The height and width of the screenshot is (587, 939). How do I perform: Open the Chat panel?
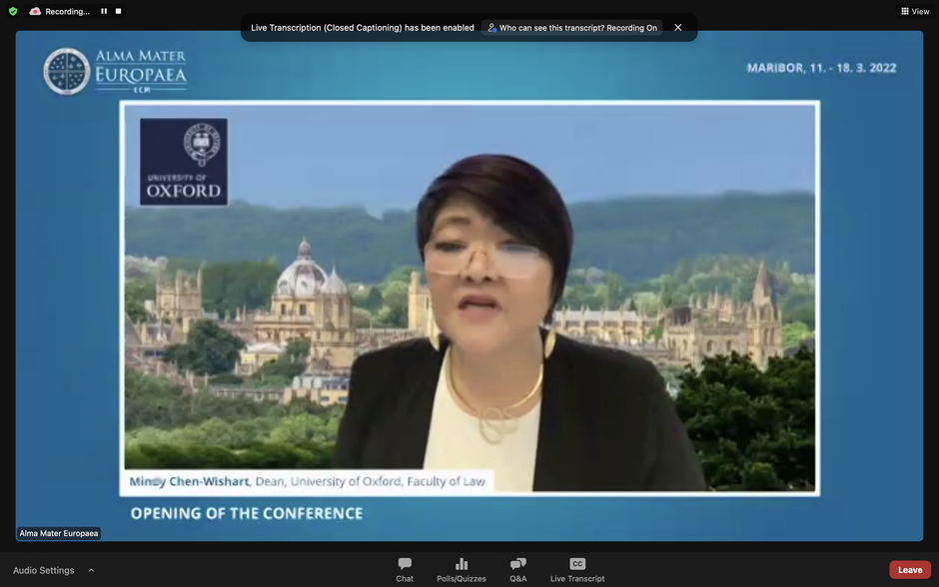pyautogui.click(x=405, y=569)
